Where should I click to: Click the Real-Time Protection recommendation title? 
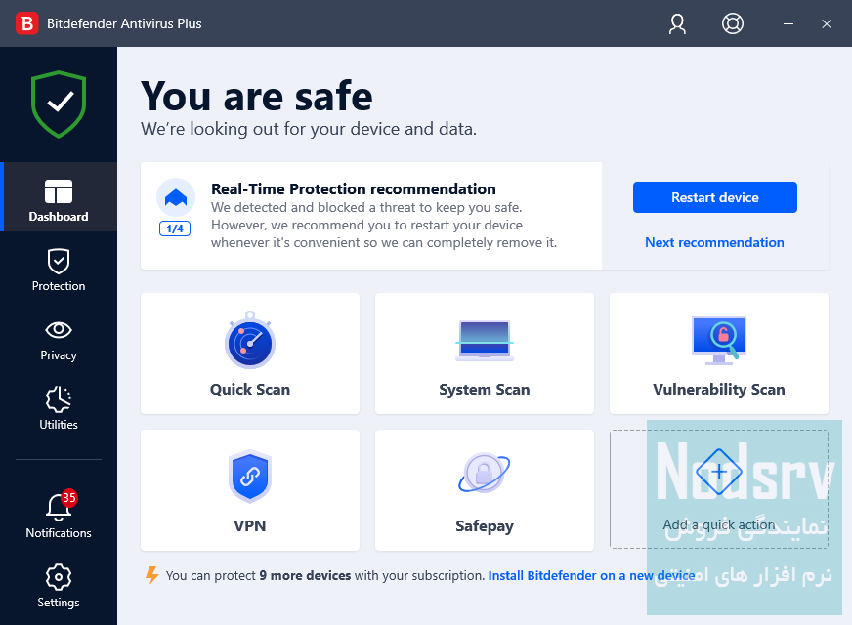coord(353,189)
